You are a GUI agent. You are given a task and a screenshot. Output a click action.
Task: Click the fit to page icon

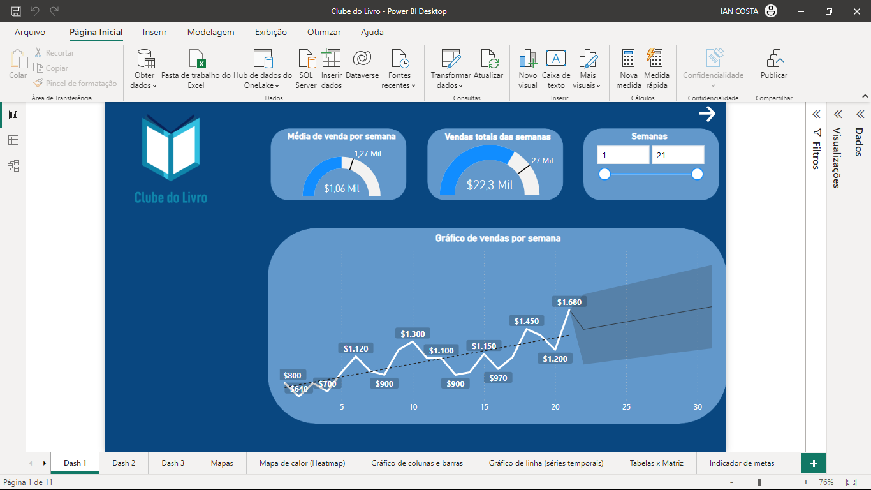pyautogui.click(x=851, y=482)
